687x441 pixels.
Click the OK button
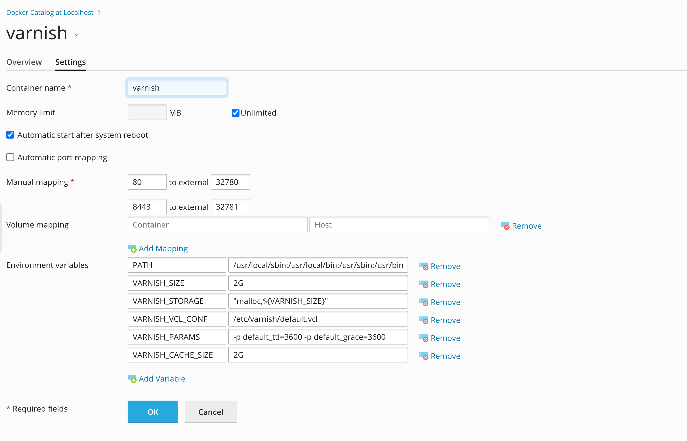coord(153,412)
